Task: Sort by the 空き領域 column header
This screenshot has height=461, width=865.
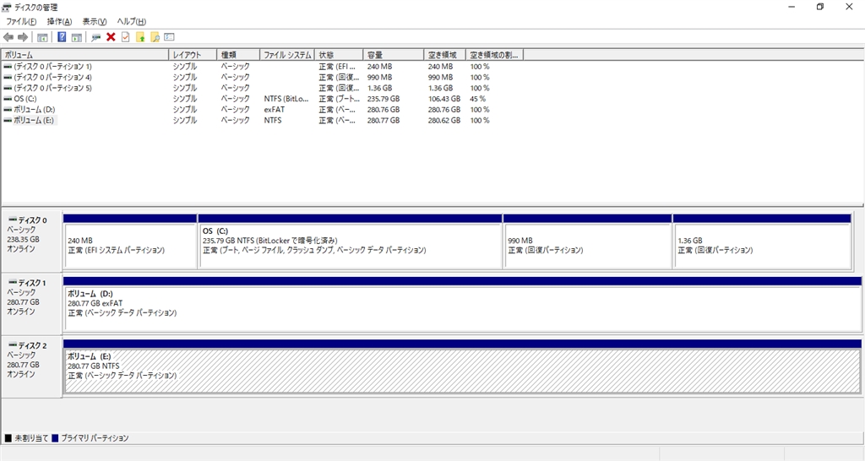Action: (x=444, y=55)
